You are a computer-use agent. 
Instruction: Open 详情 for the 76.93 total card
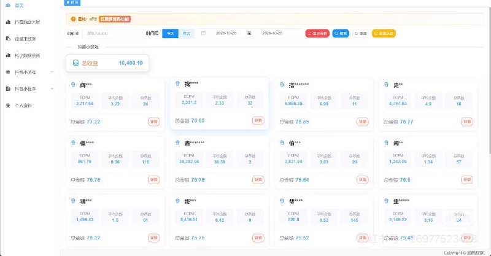point(258,120)
